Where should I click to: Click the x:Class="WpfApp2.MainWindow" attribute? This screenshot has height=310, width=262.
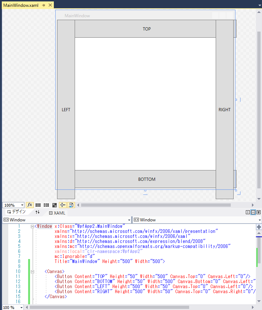90,226
